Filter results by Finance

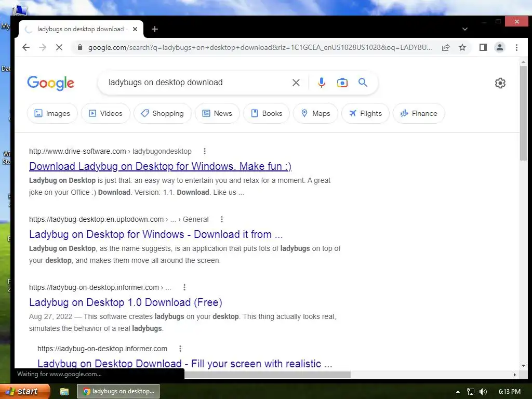pos(419,113)
